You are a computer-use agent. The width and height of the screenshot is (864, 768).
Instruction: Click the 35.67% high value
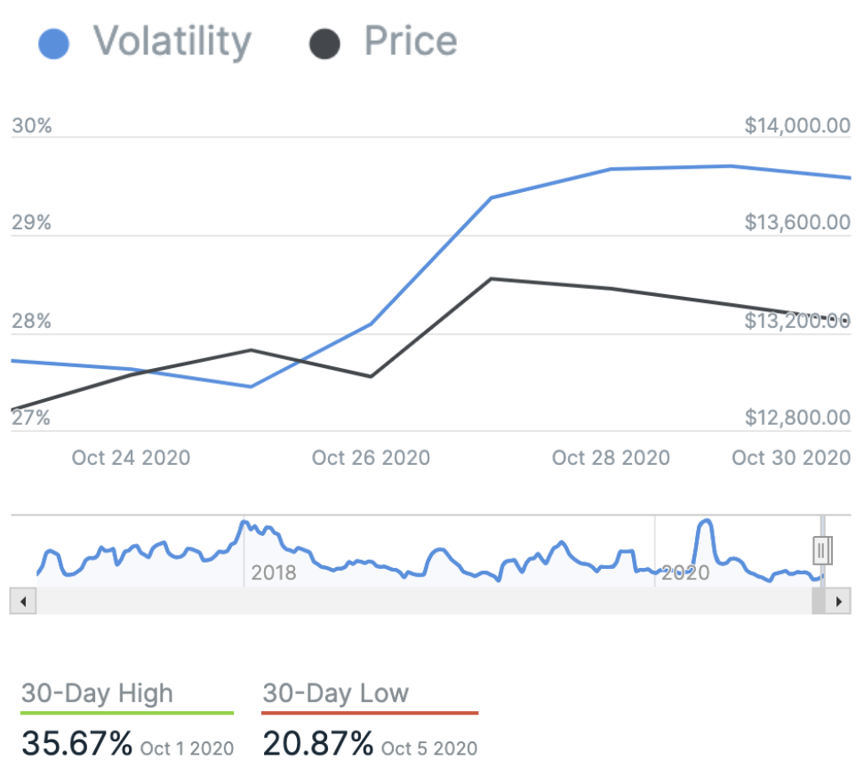coord(77,745)
